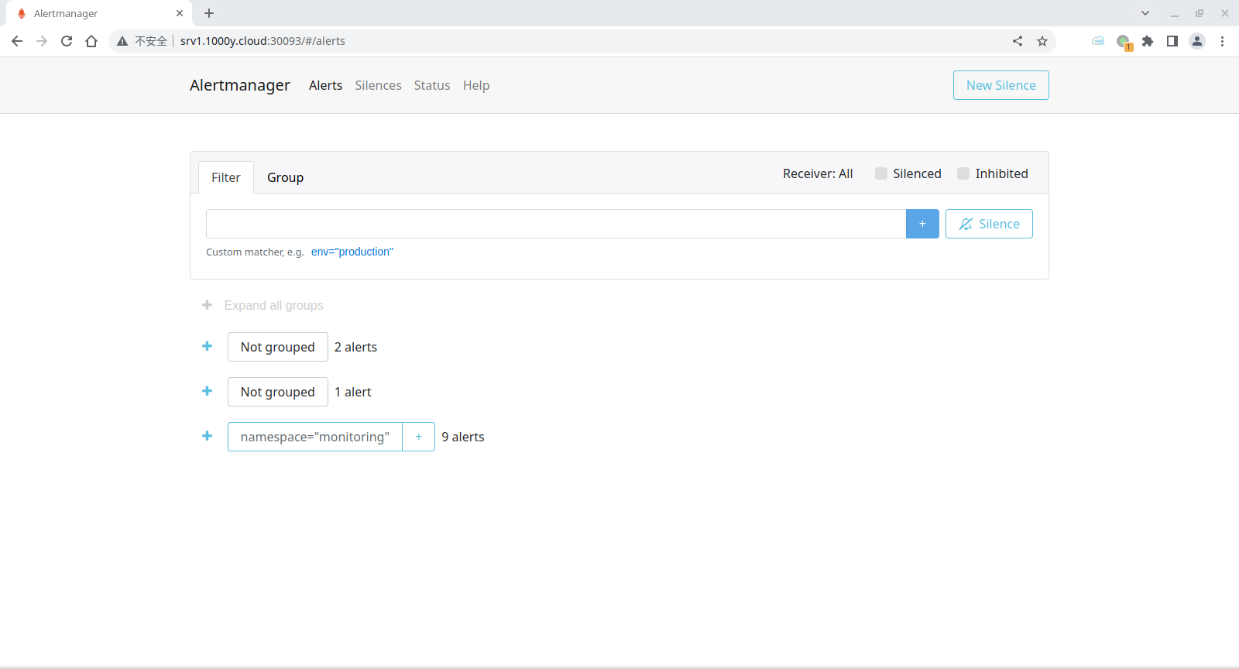Click the Silence button beside filter
1239x669 pixels.
coord(989,224)
